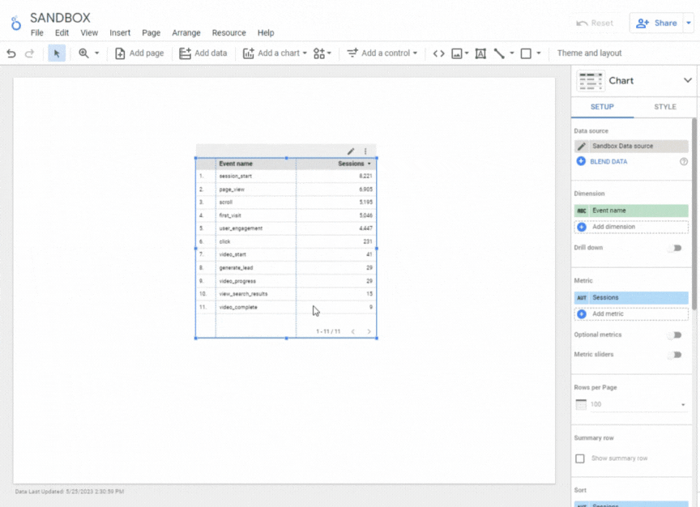Expand the community visualizations dropdown arrow
The image size is (700, 507).
click(x=329, y=53)
